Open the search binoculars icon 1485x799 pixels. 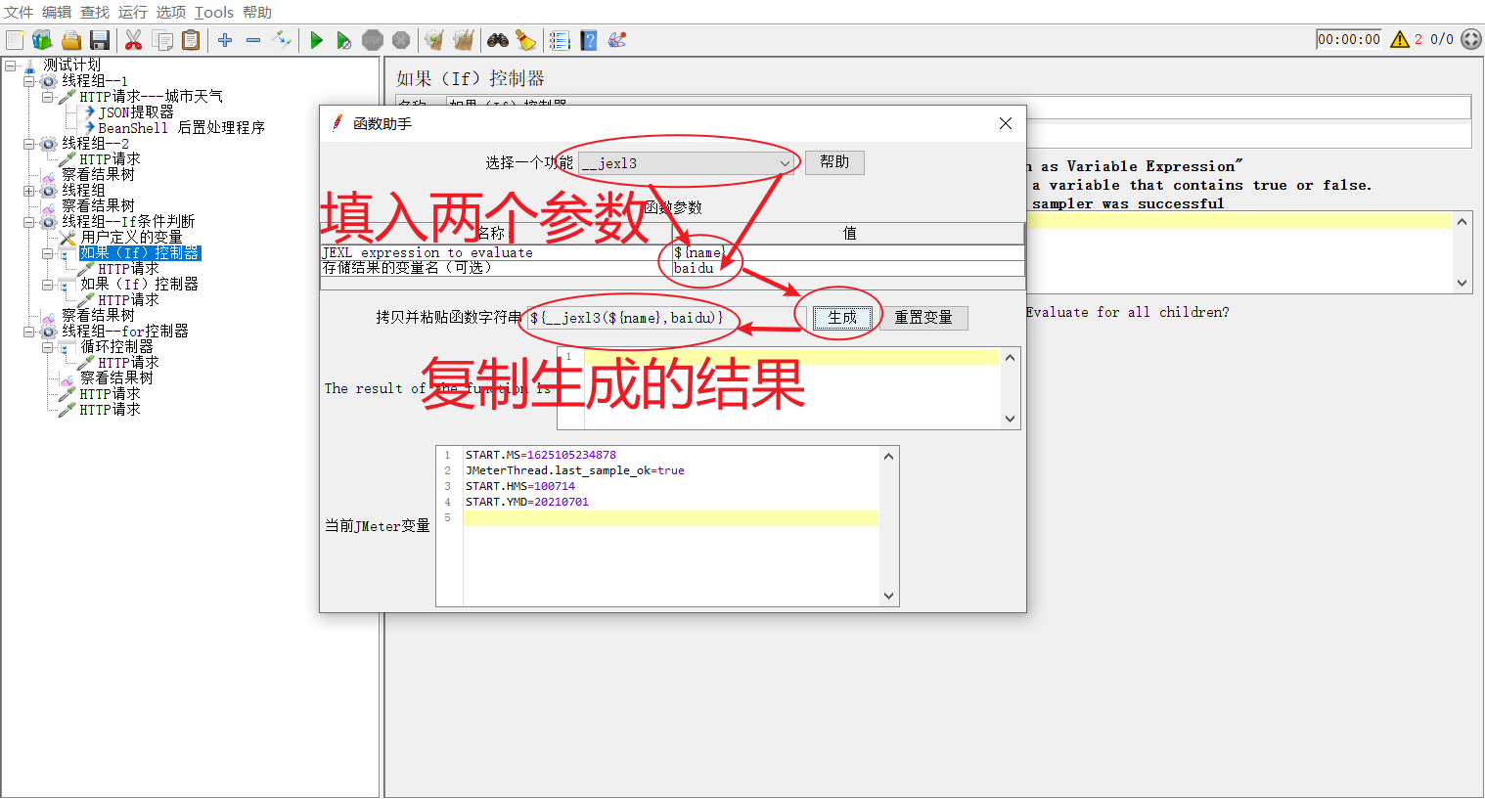point(497,40)
